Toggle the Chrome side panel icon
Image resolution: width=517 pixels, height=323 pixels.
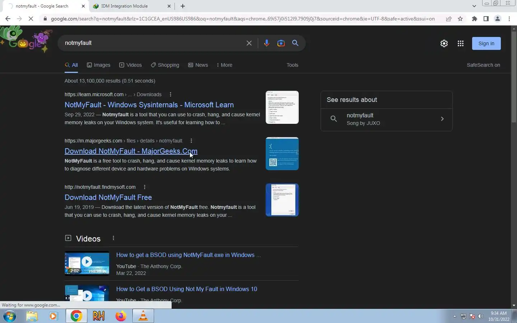(x=486, y=19)
